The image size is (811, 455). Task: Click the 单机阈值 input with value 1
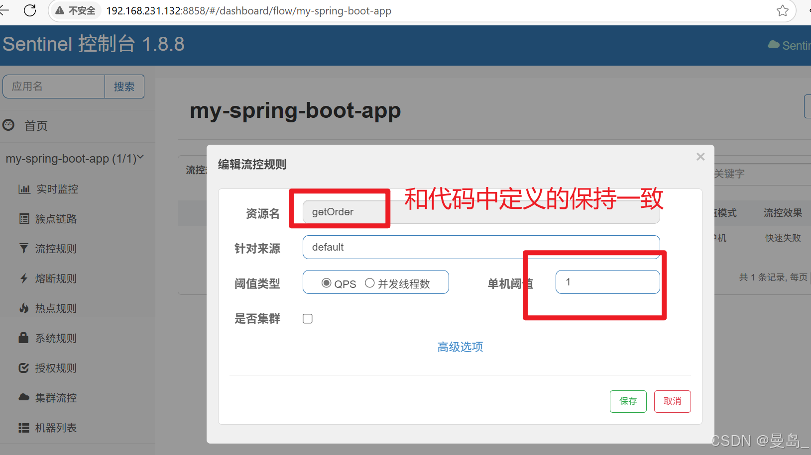tap(607, 282)
